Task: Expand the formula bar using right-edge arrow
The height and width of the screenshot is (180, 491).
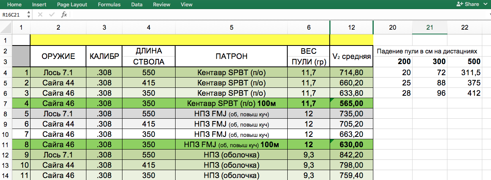Action: tap(487, 15)
